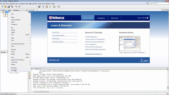Viewport: 169px width, 95px height.
Task: Click the third icon in Output sidebar
Action: (30, 78)
